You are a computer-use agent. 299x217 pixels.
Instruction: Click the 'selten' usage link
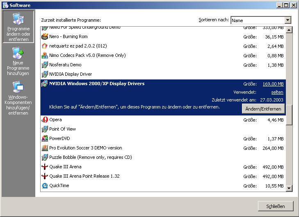click(277, 92)
